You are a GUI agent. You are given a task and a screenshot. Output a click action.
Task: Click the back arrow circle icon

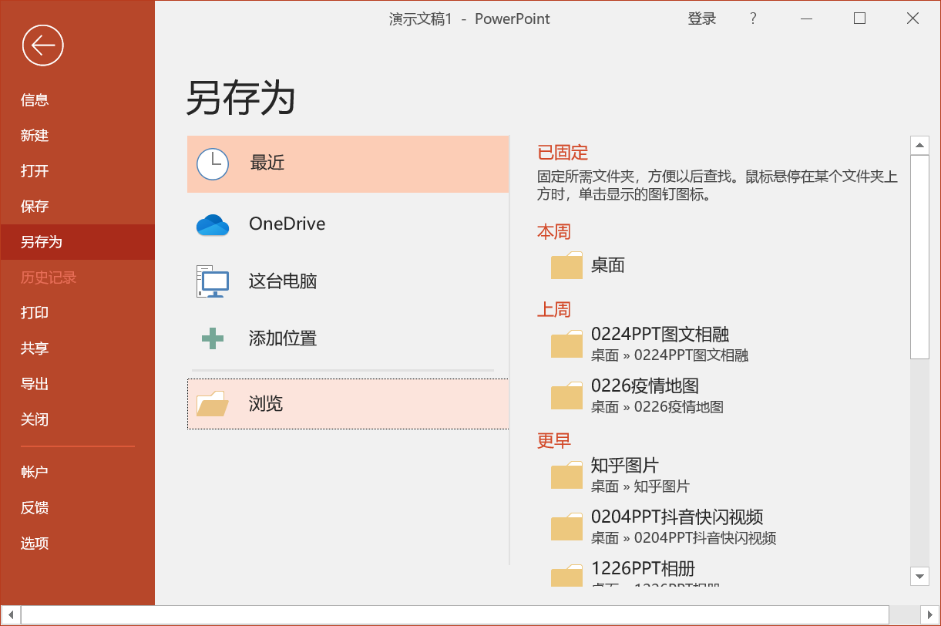pos(42,45)
